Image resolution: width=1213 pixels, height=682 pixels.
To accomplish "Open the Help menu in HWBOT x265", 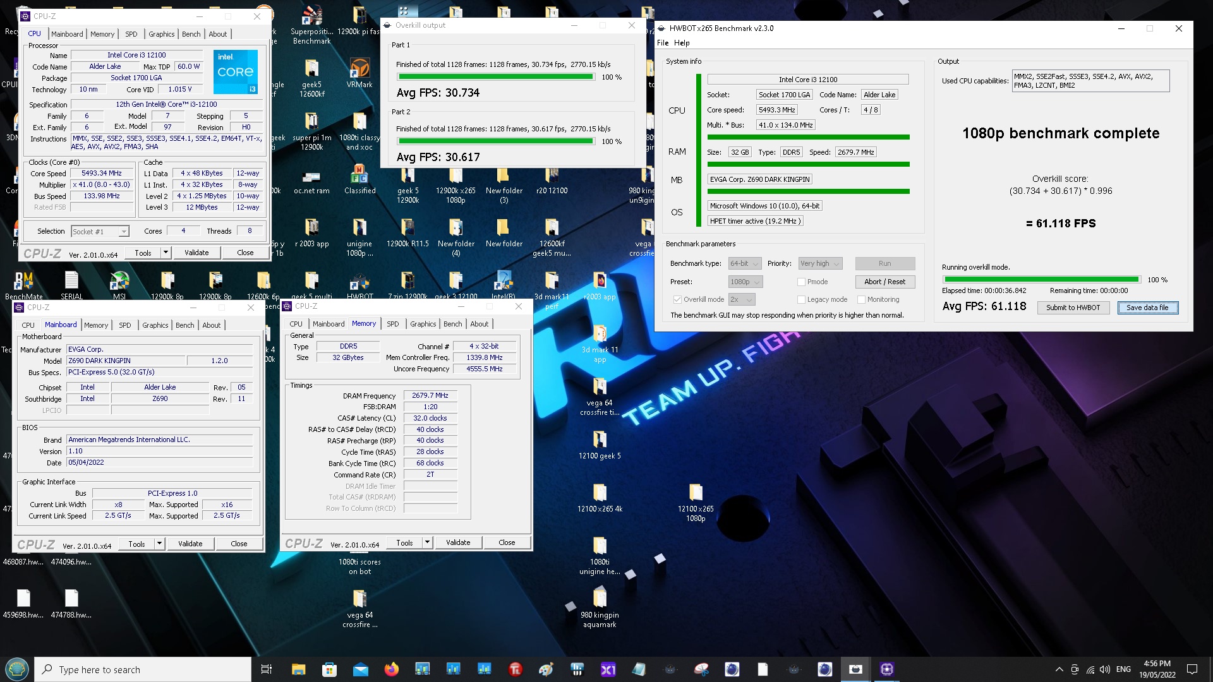I will pos(682,43).
